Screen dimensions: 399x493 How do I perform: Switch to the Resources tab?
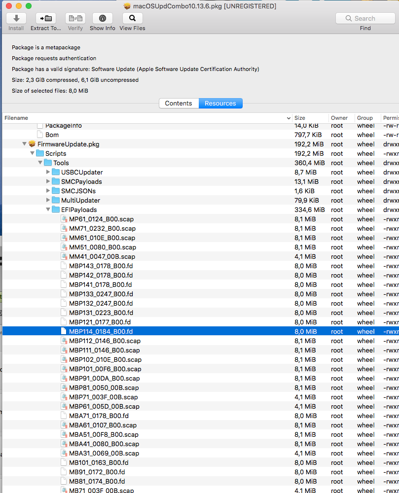point(220,103)
